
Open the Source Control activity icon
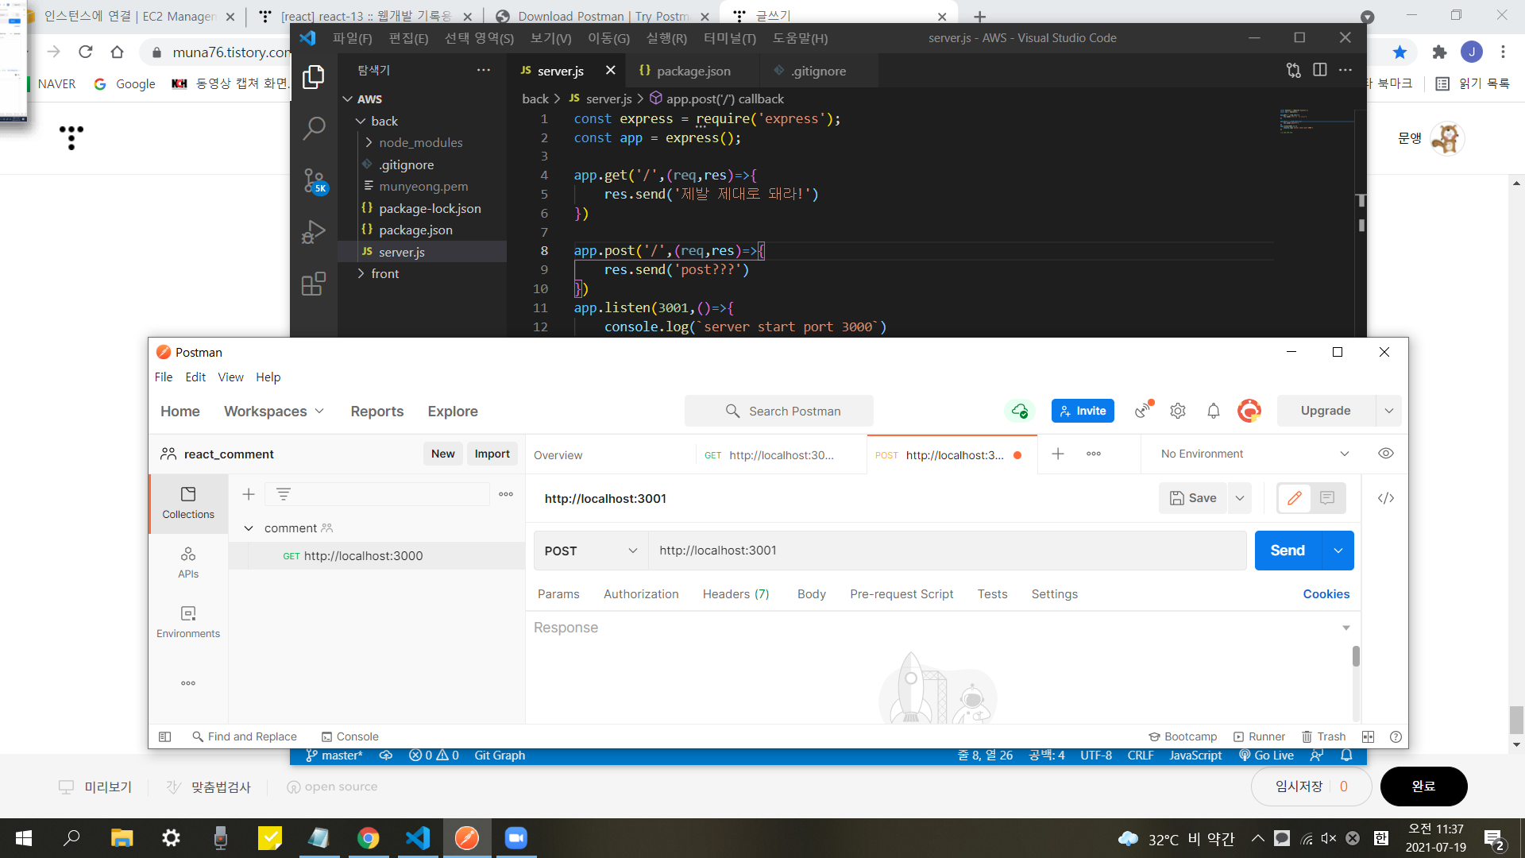(x=314, y=180)
